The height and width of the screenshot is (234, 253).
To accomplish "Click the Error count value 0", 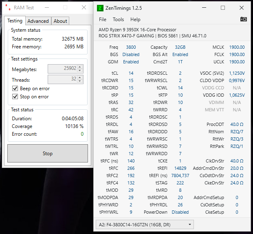I will (82, 134).
